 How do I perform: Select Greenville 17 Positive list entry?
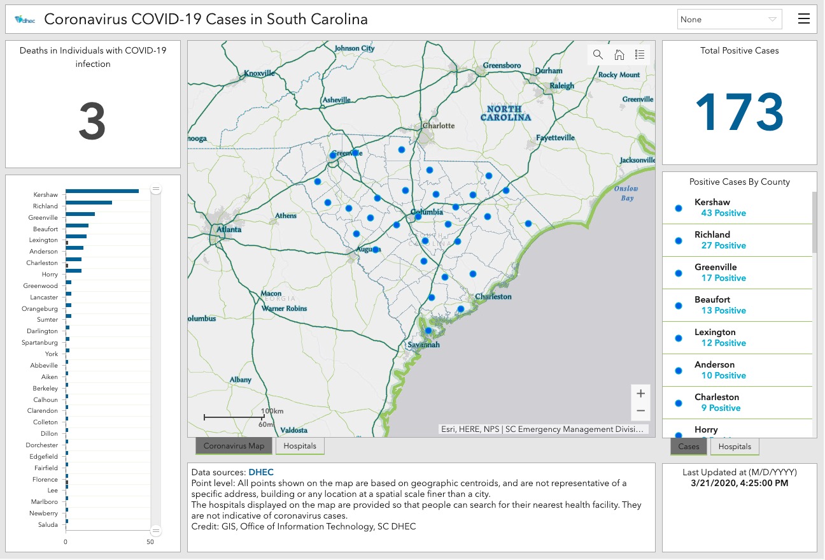pos(737,273)
